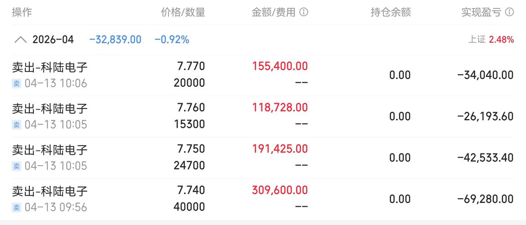Click the 卖 badge on 09:56 trade

coord(17,207)
